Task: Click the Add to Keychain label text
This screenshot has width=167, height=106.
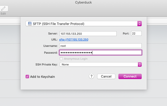Action: click(43, 77)
